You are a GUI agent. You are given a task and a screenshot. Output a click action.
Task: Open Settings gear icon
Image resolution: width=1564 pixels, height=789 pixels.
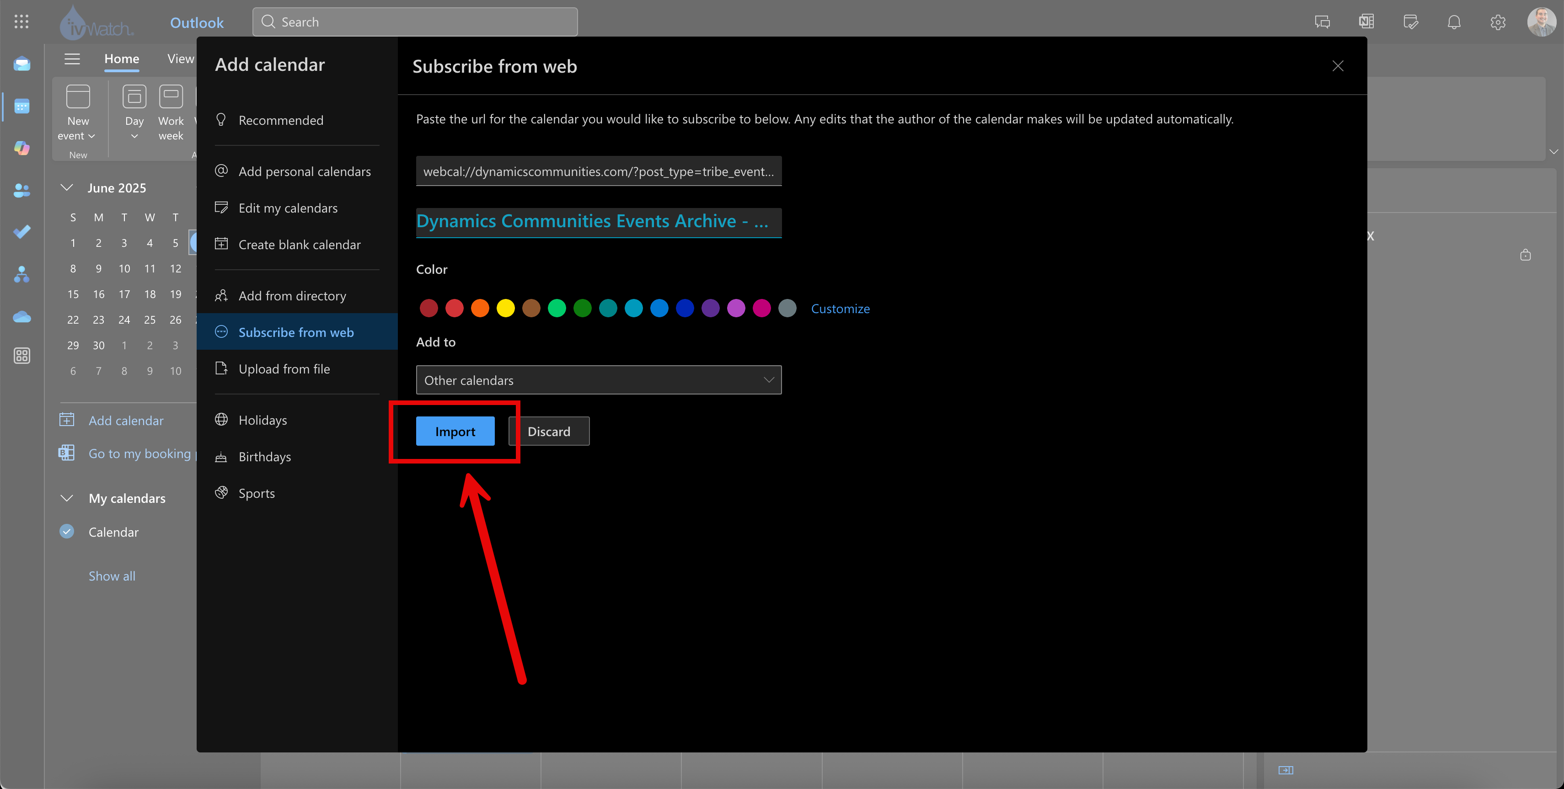pos(1498,22)
